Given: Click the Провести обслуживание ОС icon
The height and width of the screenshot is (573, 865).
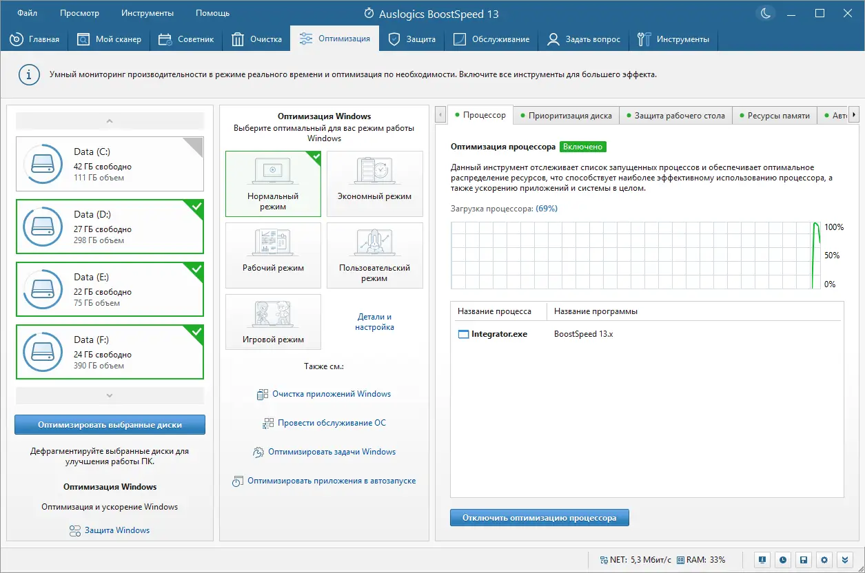Looking at the screenshot, I should pyautogui.click(x=268, y=424).
